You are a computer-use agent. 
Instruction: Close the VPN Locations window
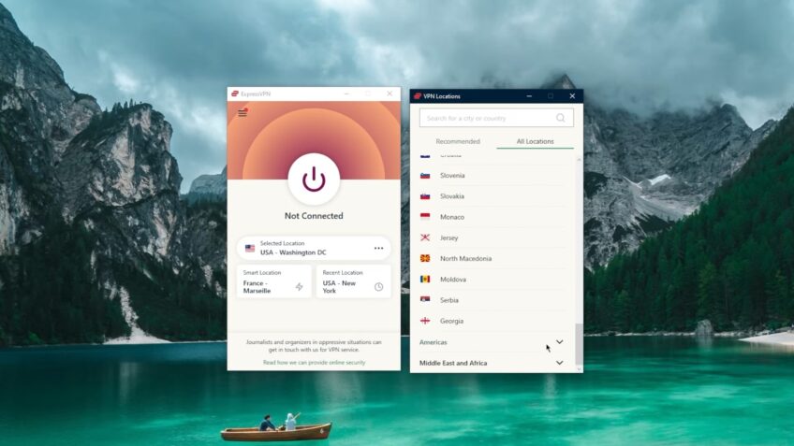tap(572, 96)
